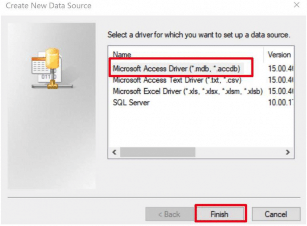Click the data source wizard database icon
This screenshot has height=226, width=307.
pos(52,68)
